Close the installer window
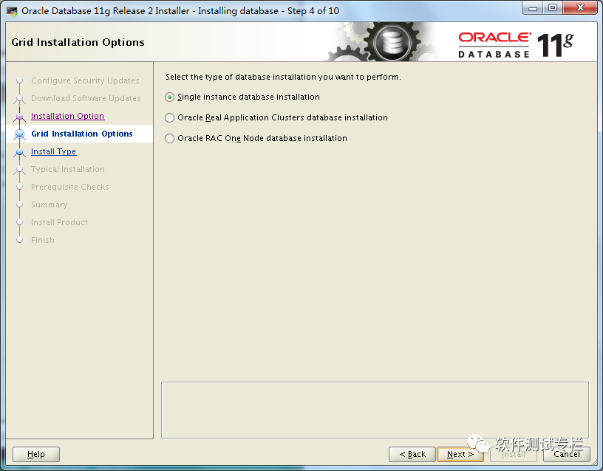The image size is (603, 471). (x=581, y=8)
